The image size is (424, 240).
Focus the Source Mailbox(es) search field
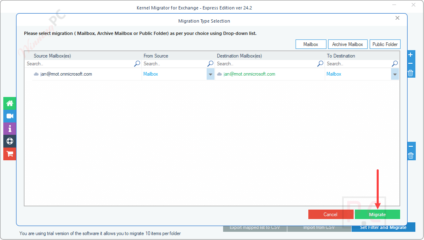(83, 64)
